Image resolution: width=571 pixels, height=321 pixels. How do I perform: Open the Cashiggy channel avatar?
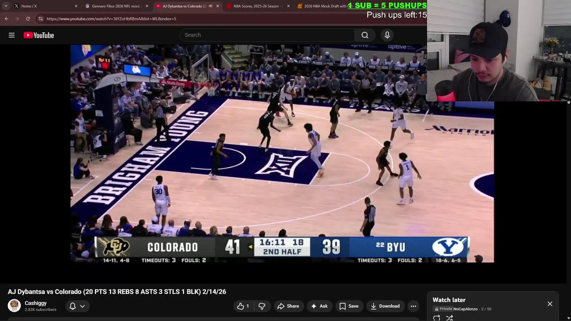14,306
